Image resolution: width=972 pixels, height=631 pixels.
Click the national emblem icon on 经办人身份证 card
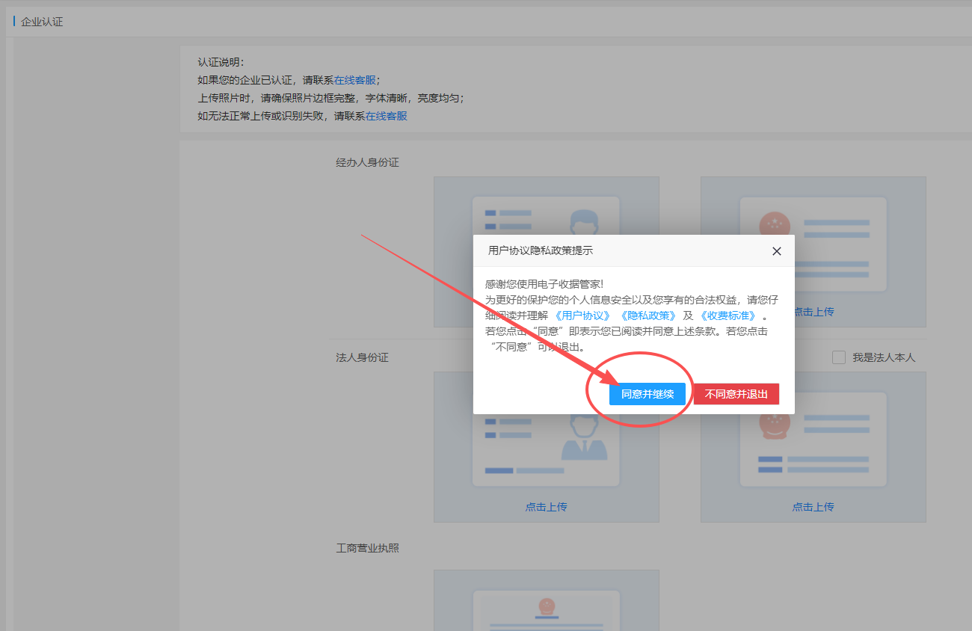click(775, 224)
